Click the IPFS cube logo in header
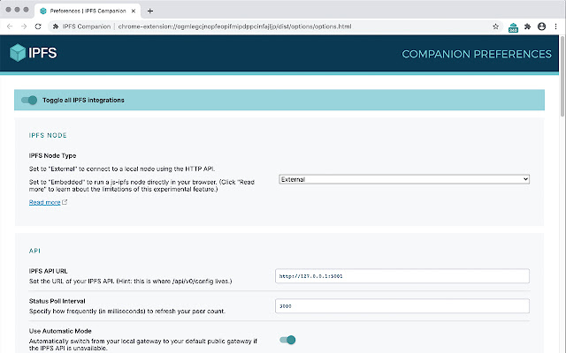566x353 pixels. tap(19, 54)
